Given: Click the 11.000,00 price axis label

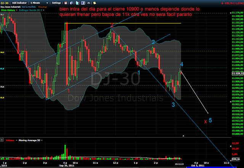Looking at the screenshot, I should [238, 85].
